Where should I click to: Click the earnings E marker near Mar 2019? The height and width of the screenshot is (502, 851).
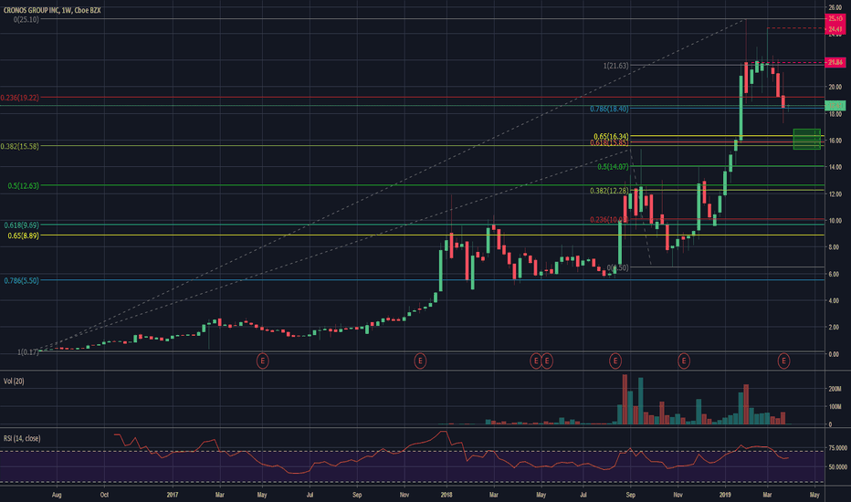pyautogui.click(x=783, y=361)
